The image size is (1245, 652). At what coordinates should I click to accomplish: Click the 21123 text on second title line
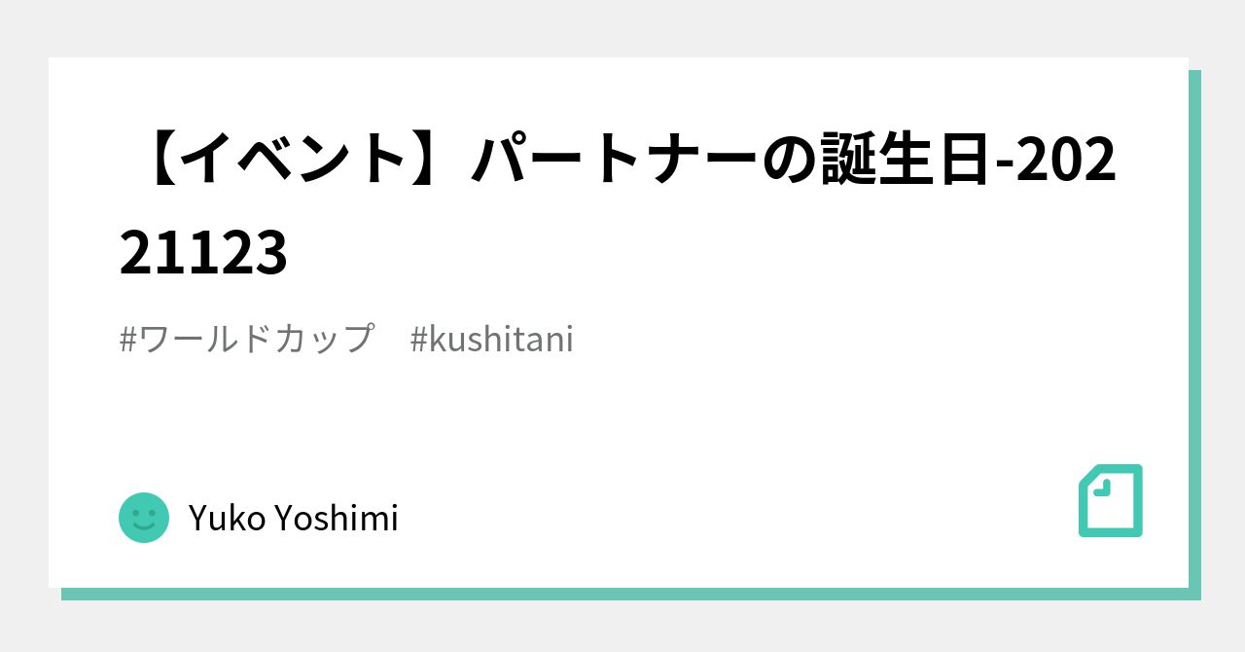[203, 251]
